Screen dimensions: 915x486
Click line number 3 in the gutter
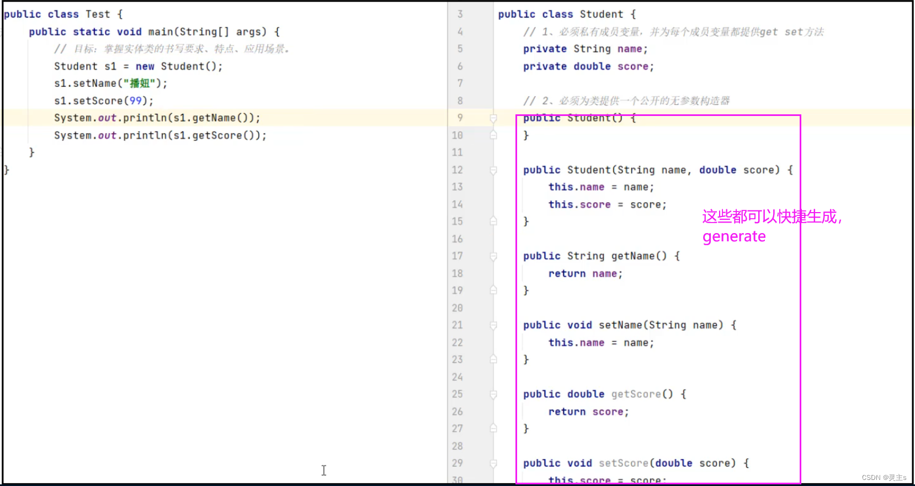pyautogui.click(x=460, y=14)
